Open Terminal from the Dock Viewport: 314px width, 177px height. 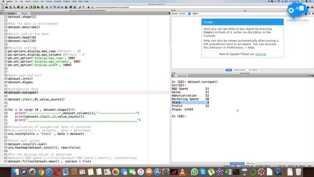236,172
